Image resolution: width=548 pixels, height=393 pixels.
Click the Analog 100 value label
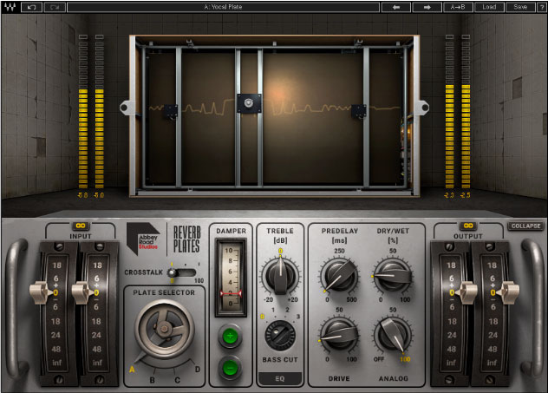(406, 359)
